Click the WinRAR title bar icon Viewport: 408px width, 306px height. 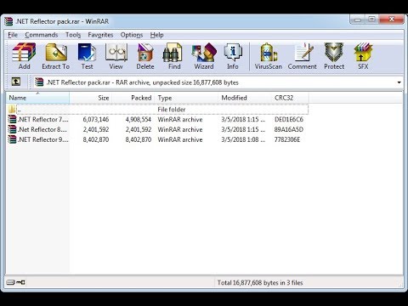8,21
